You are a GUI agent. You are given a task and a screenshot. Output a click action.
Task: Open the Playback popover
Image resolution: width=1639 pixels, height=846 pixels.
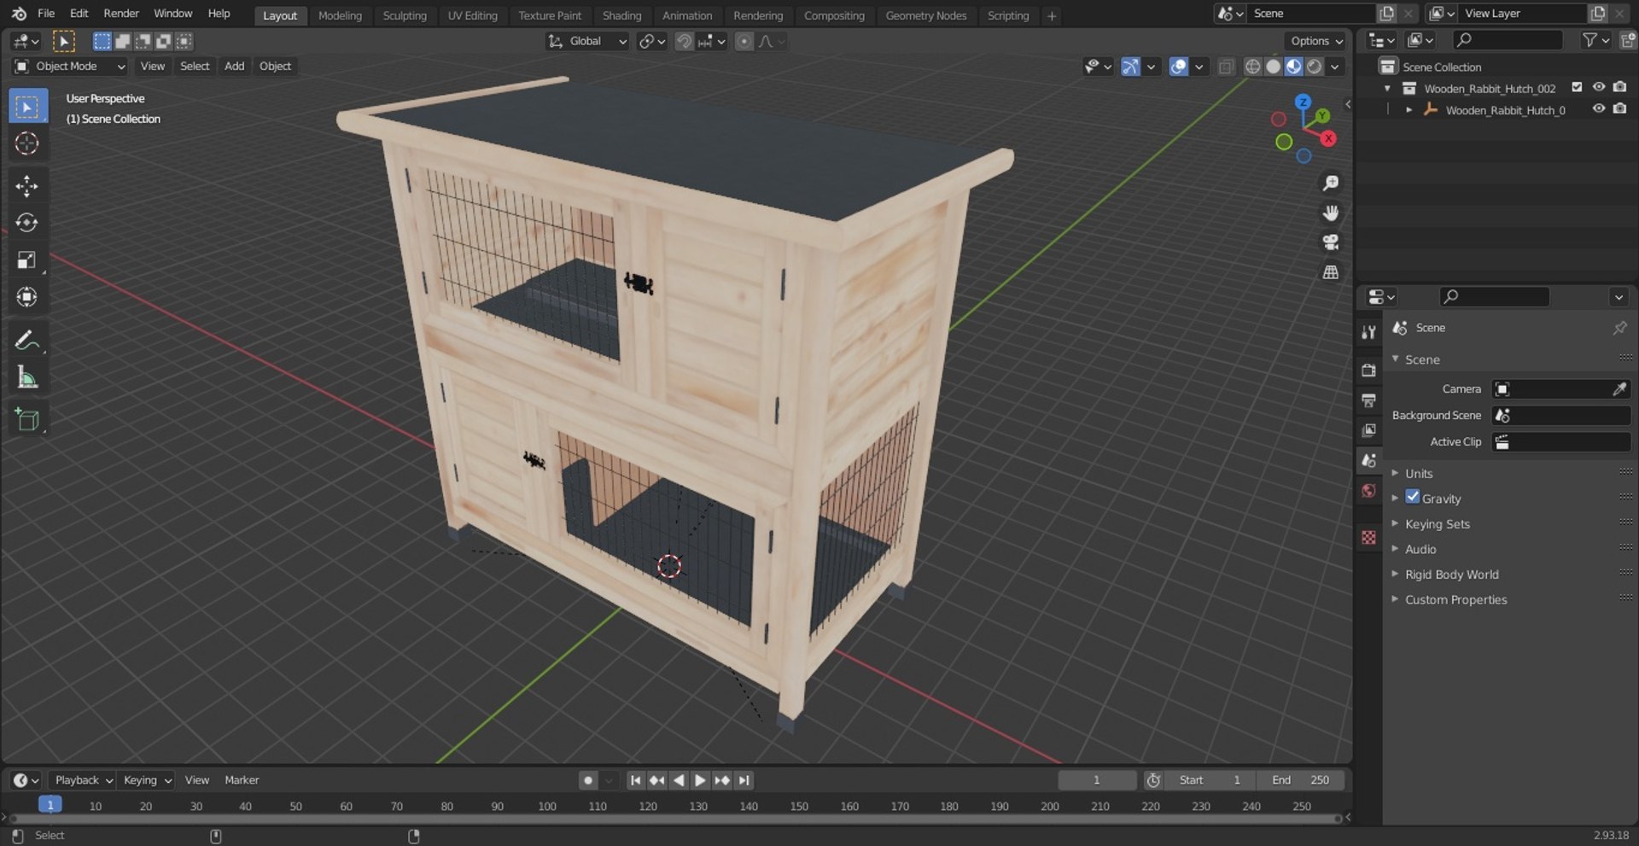(x=83, y=780)
